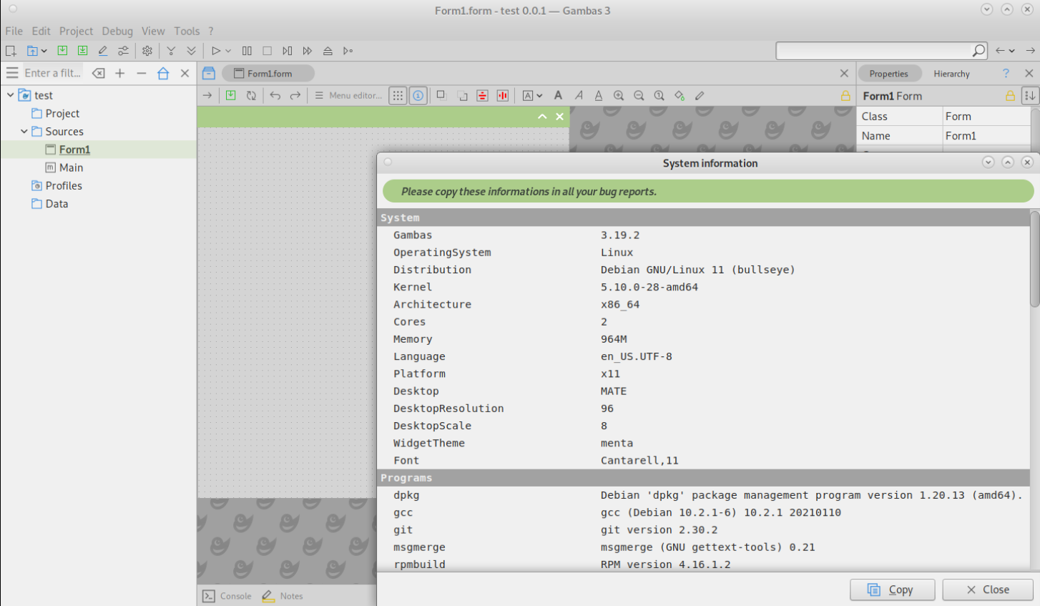Viewport: 1040px width, 606px height.
Task: Open the Debug menu
Action: [117, 31]
